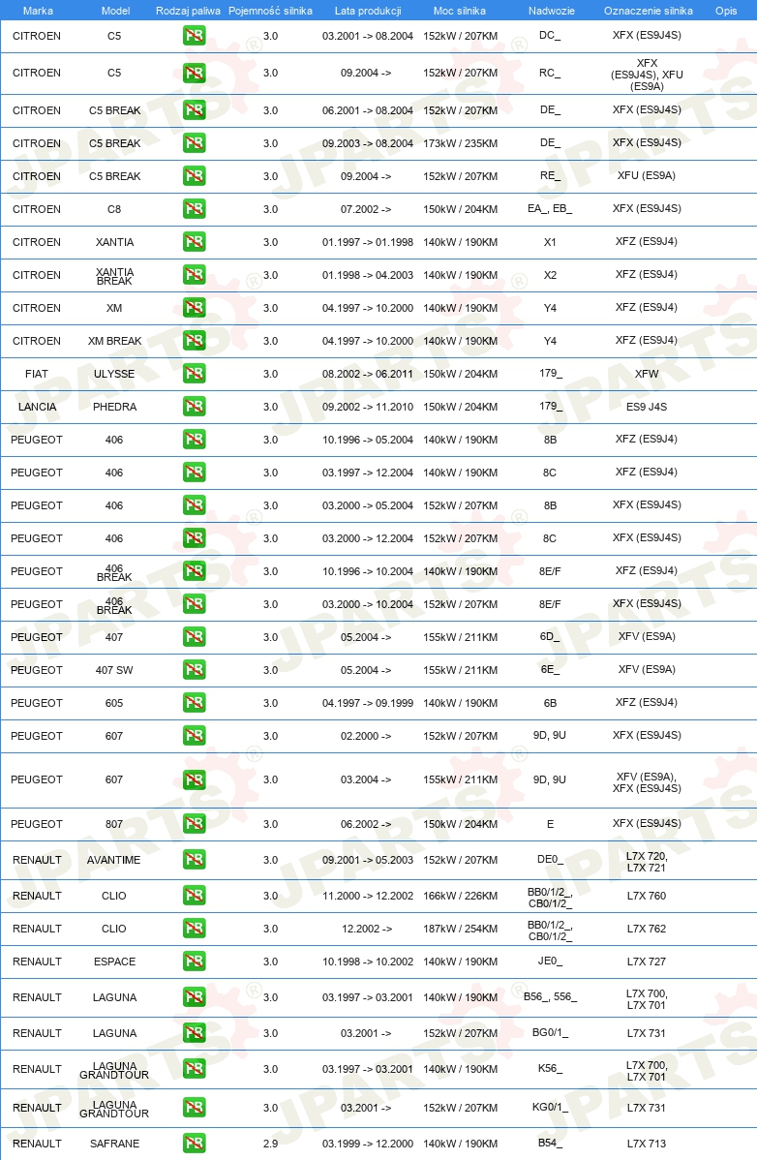Click the fuel icon in the Peugeot 407 6D_ row
Screen dimensions: 757x1160
click(x=195, y=637)
